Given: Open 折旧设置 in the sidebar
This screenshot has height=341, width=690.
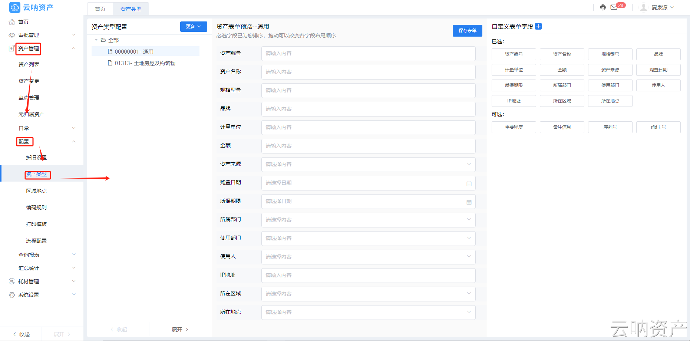Looking at the screenshot, I should [36, 158].
